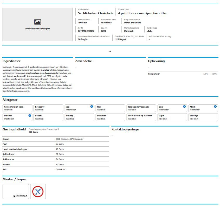Select the Fisk allergen card

[110, 108]
